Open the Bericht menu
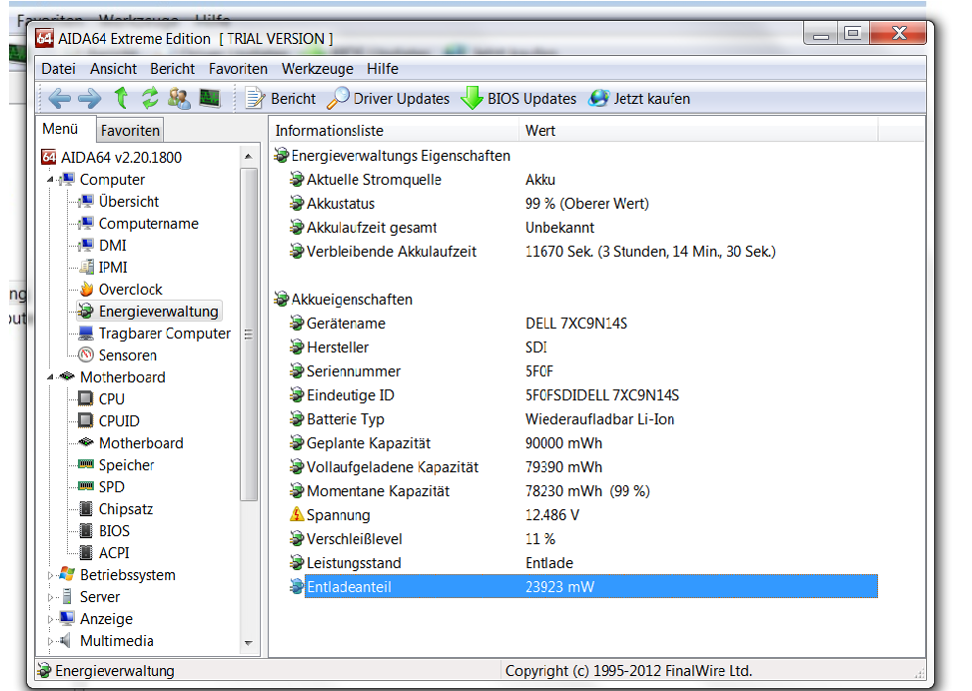972x691 pixels. point(173,69)
